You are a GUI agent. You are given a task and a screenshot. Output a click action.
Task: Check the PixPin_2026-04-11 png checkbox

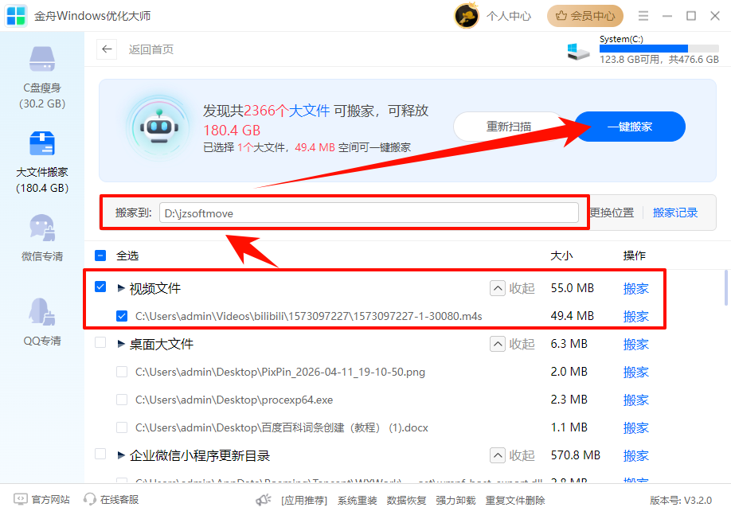122,372
